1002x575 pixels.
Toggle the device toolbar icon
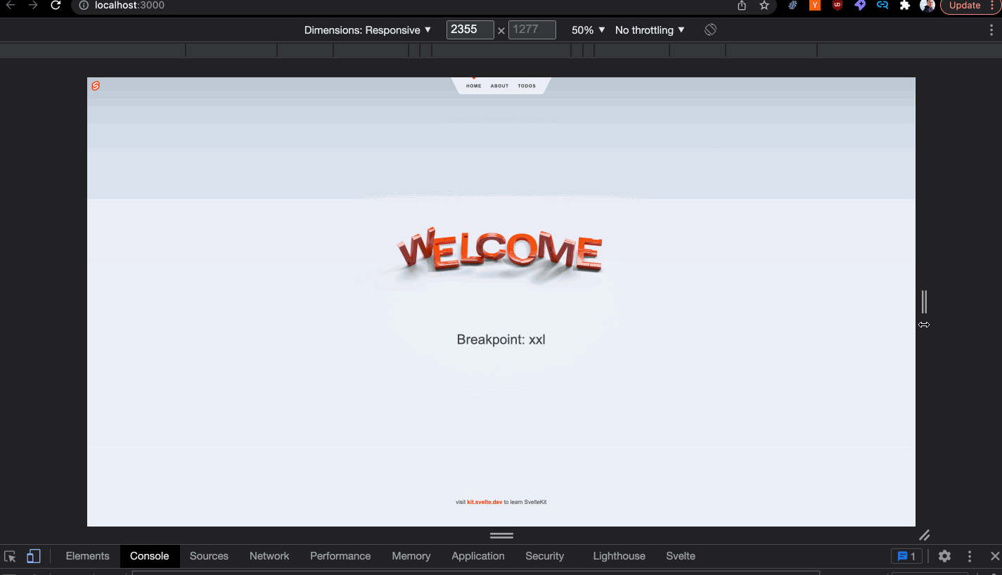(x=33, y=556)
